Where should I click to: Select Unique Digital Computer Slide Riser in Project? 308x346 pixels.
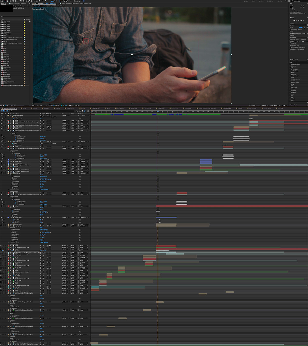(x=12, y=86)
